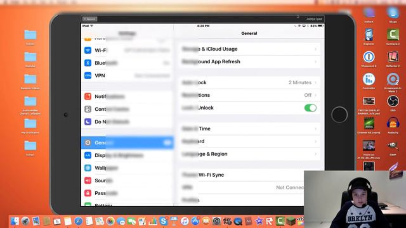Select the VPN icon in Settings sidebar
This screenshot has height=228, width=406.
click(88, 75)
